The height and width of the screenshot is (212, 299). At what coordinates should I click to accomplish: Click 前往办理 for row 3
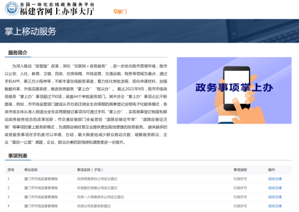point(275,197)
